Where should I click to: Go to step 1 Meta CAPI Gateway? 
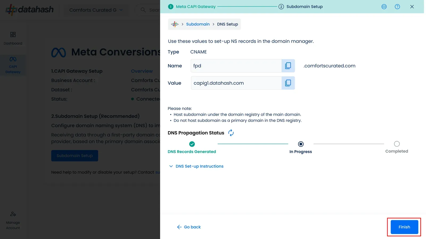coord(192,7)
